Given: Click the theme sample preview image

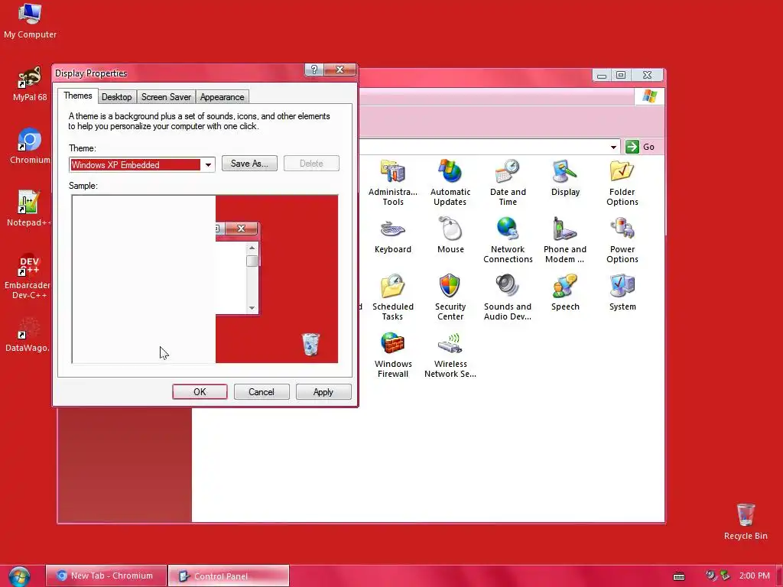Looking at the screenshot, I should [x=205, y=279].
